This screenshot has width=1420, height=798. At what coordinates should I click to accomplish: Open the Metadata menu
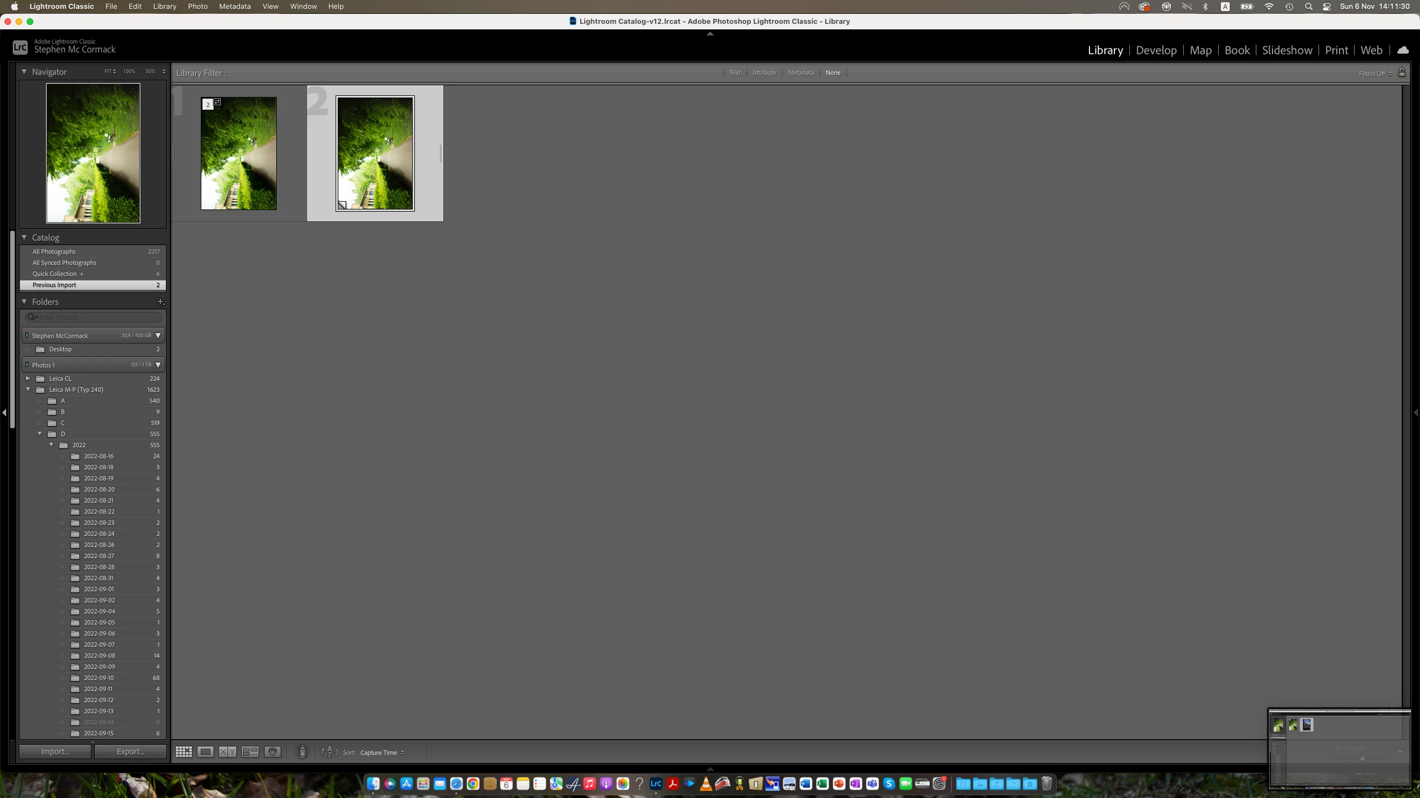(x=235, y=6)
